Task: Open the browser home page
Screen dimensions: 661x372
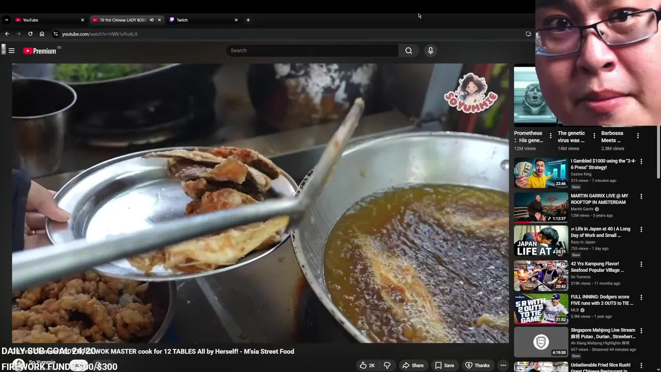Action: click(x=42, y=34)
